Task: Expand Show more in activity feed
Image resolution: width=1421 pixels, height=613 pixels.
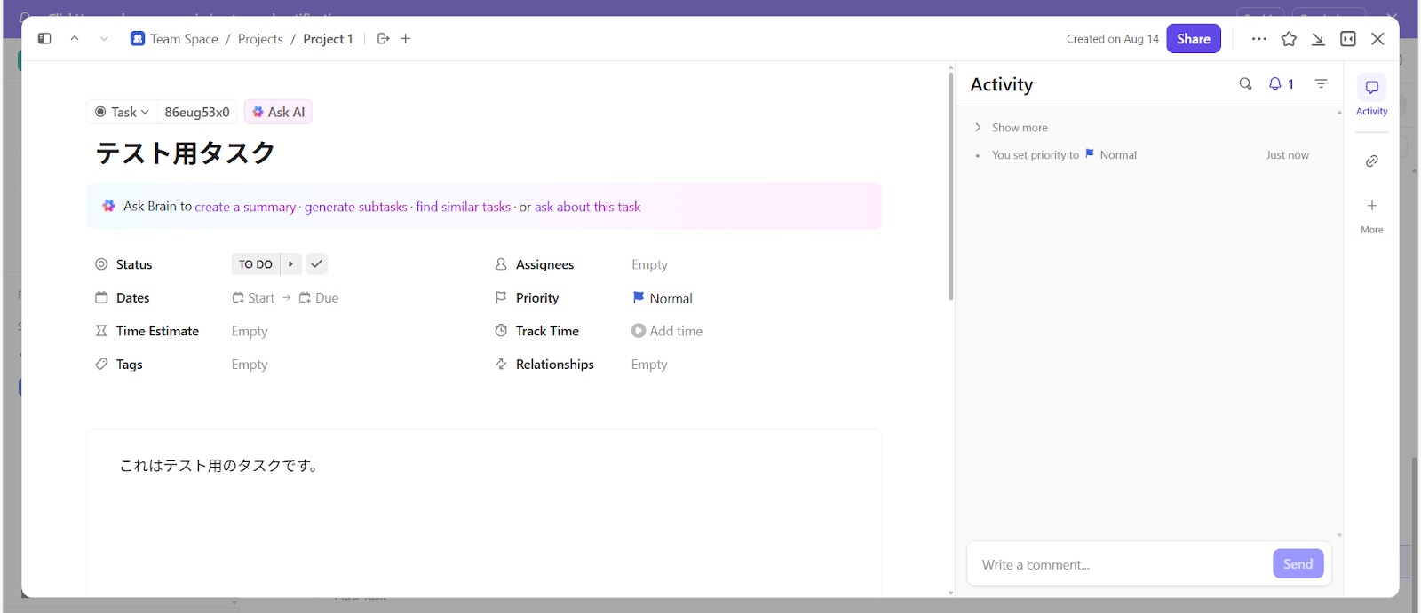Action: coord(1019,128)
